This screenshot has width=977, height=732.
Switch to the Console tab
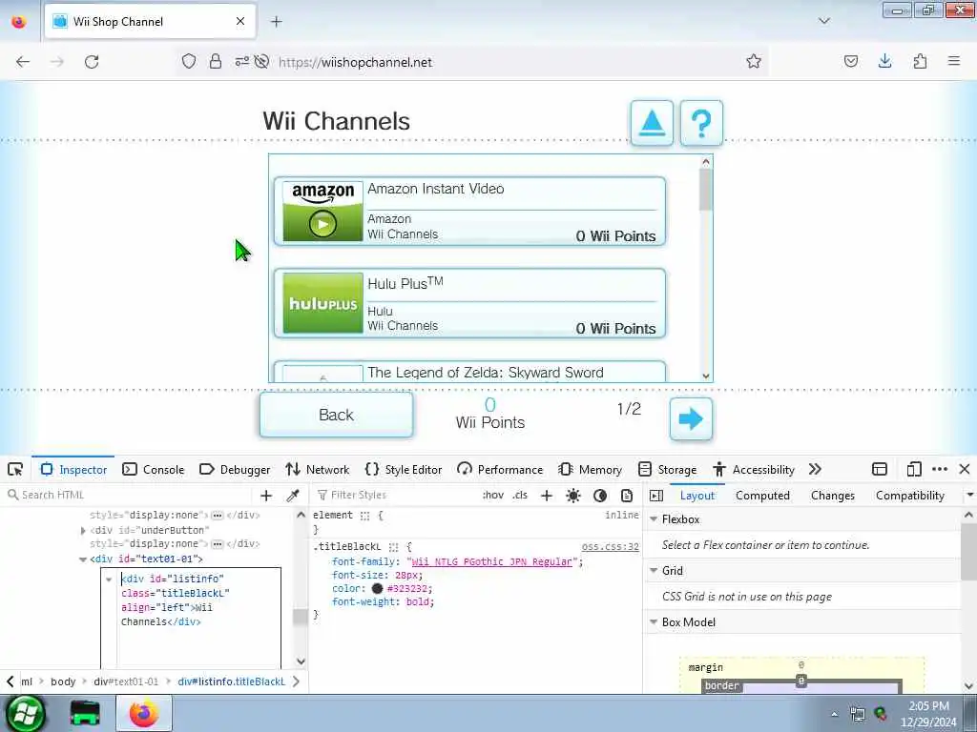(x=154, y=469)
